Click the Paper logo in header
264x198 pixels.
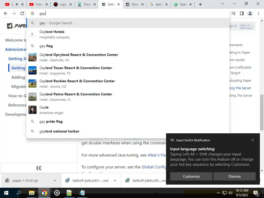(x=16, y=26)
